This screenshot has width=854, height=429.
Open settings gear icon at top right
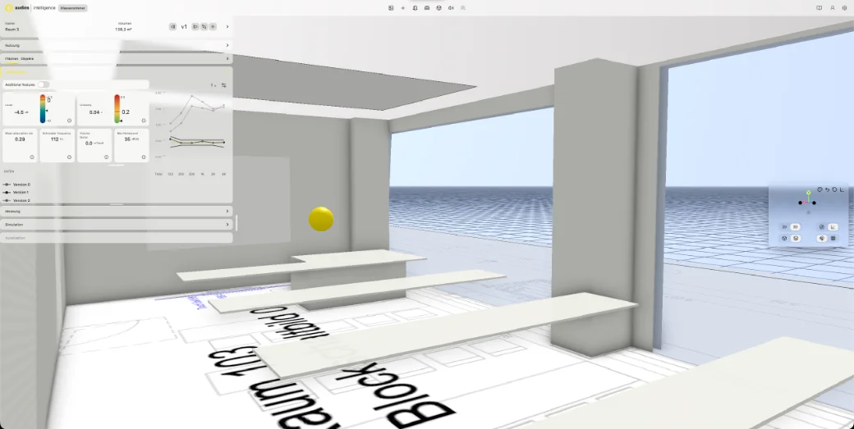click(845, 8)
